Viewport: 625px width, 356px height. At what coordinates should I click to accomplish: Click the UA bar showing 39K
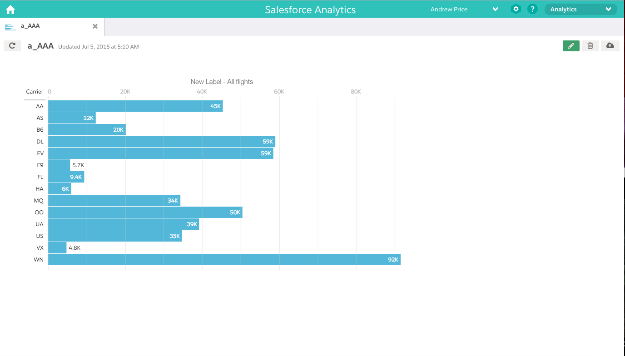pyautogui.click(x=124, y=224)
